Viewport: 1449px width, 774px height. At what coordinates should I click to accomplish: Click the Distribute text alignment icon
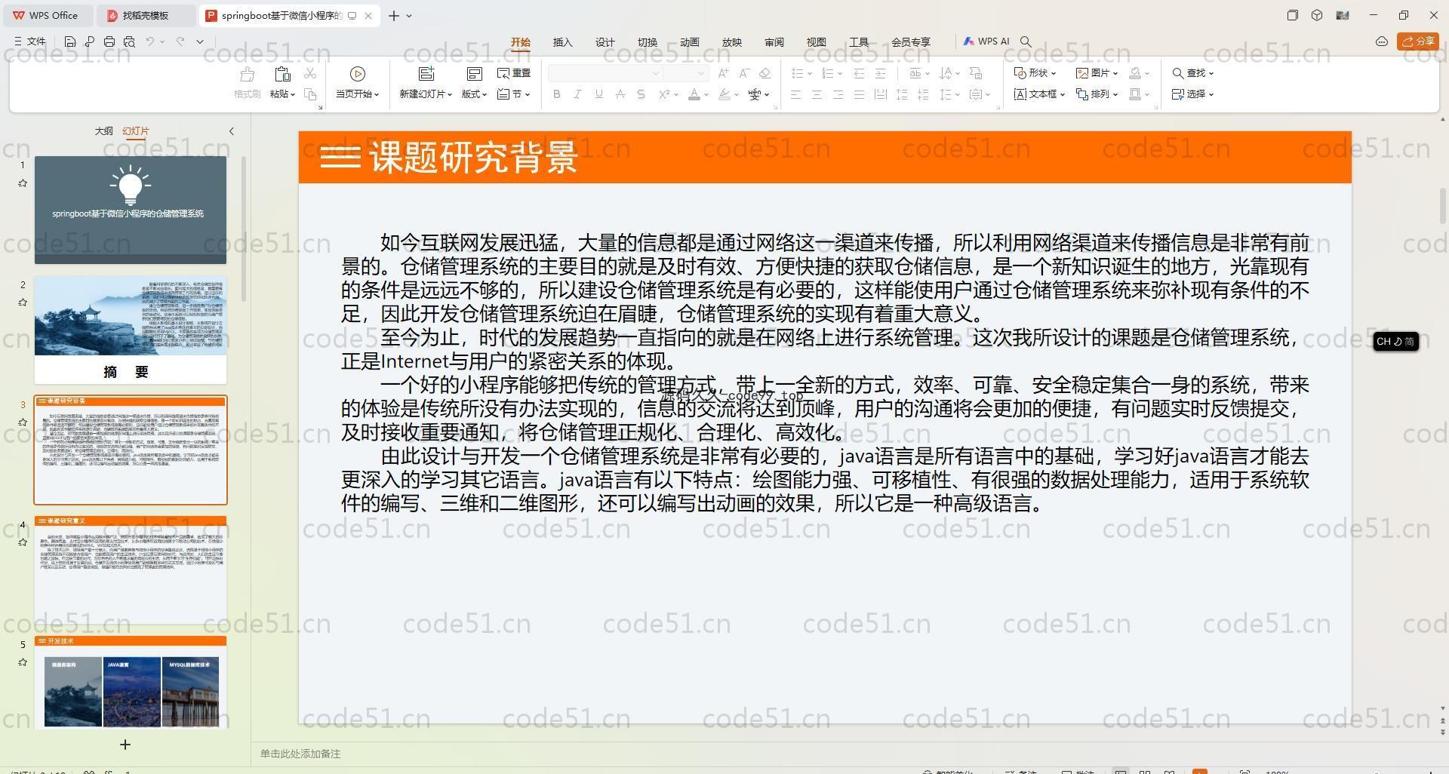[x=880, y=94]
